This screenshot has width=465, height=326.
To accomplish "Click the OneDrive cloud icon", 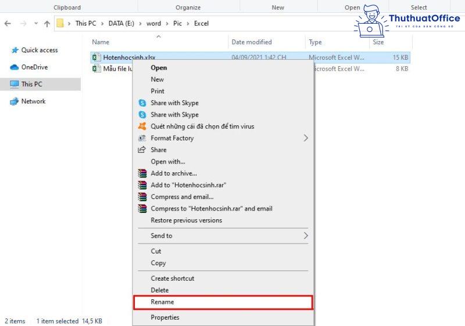I will [x=14, y=67].
